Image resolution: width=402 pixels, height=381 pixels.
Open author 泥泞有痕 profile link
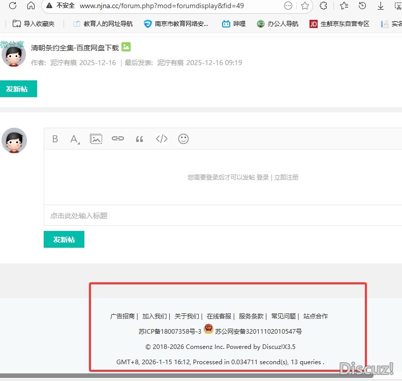(64, 63)
